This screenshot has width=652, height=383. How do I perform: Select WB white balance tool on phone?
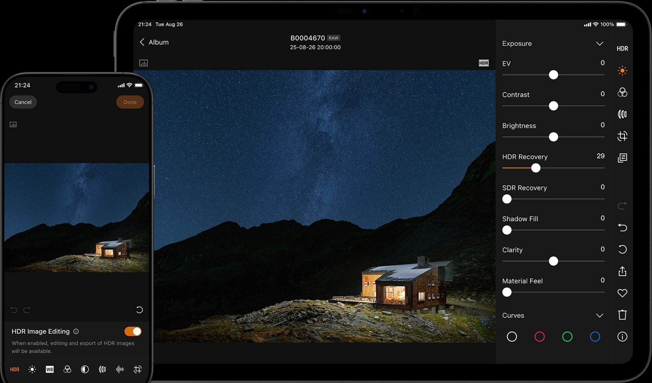coord(50,369)
